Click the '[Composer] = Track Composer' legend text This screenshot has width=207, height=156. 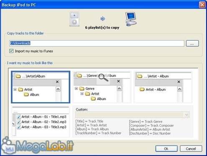151,126
